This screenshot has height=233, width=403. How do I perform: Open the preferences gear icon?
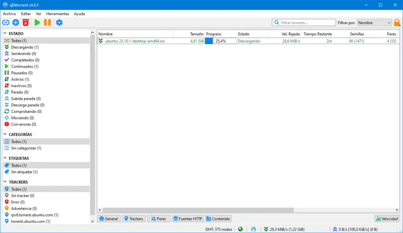pos(59,23)
